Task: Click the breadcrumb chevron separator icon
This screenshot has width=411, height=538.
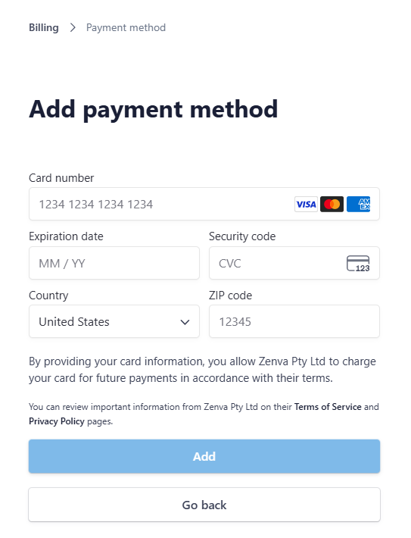Action: [x=73, y=27]
